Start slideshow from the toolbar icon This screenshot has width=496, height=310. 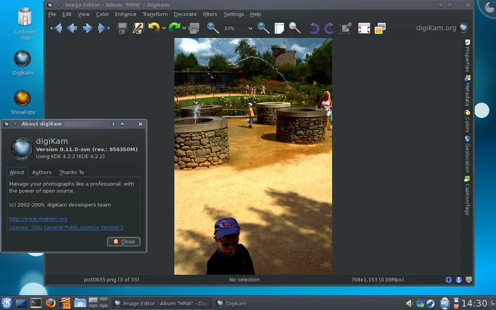click(380, 28)
